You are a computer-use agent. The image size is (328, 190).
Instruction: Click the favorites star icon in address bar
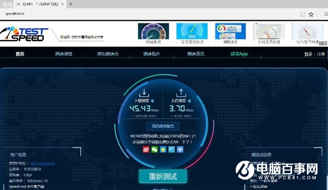pos(311,14)
